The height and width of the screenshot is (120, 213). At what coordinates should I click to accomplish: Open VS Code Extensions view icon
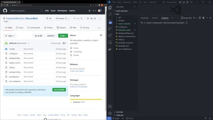coord(110,36)
